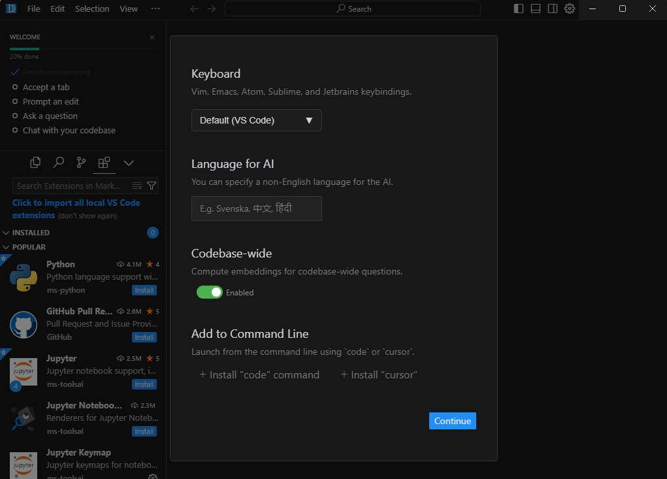Image resolution: width=667 pixels, height=479 pixels.
Task: Toggle the bottom panel layout icon
Action: [536, 8]
